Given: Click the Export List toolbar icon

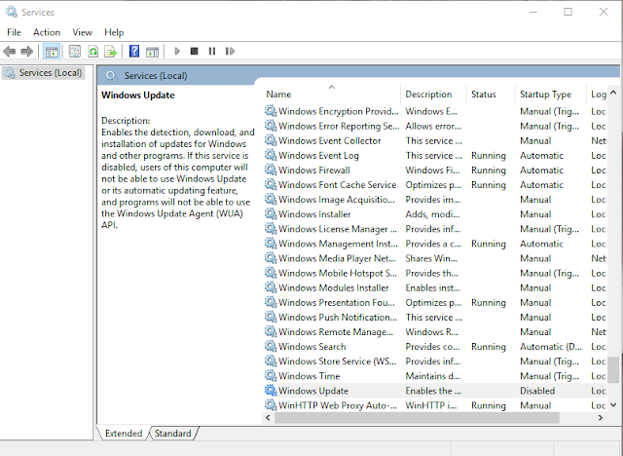Looking at the screenshot, I should (110, 52).
